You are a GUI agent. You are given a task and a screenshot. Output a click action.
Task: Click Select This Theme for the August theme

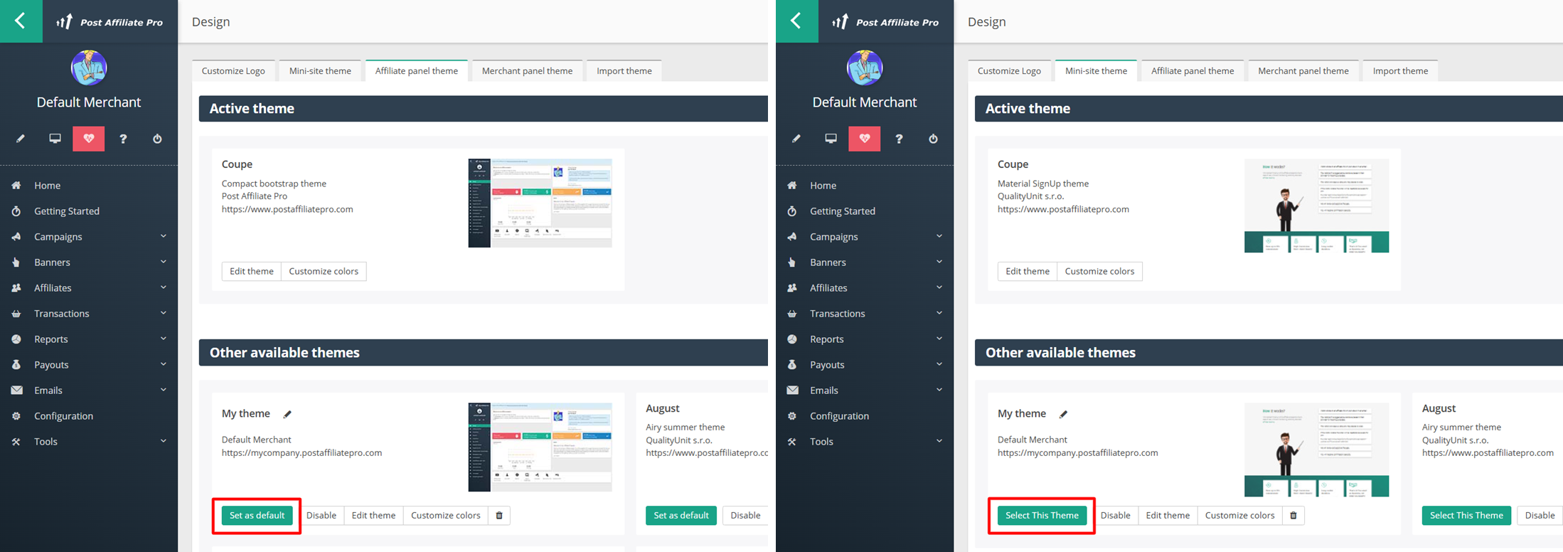coord(1466,516)
